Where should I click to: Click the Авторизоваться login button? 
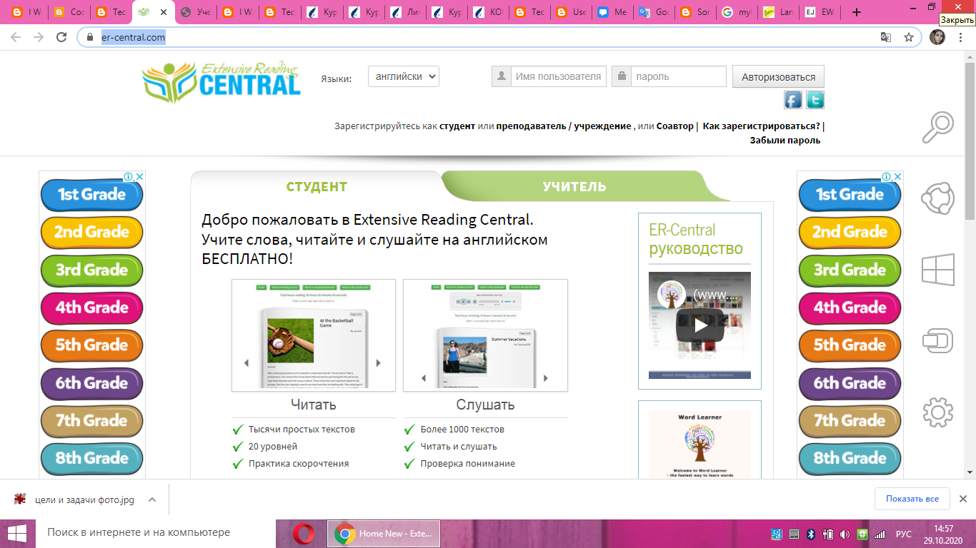coord(778,77)
